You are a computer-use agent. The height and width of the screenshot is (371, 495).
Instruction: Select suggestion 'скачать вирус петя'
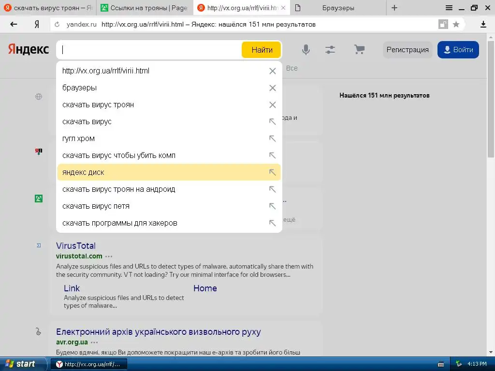(x=169, y=206)
